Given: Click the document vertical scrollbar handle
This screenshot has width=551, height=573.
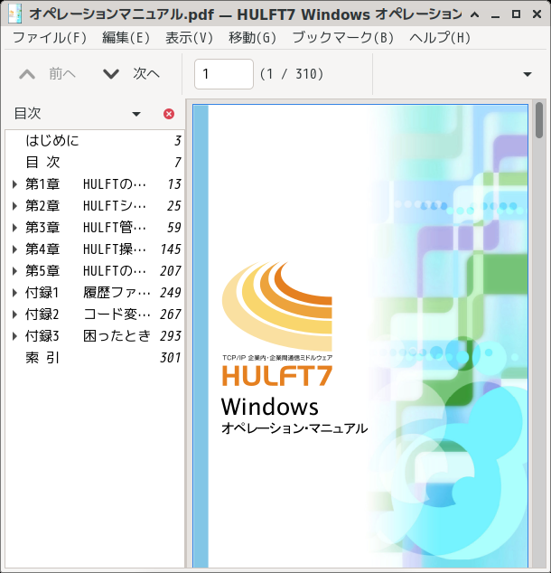Looking at the screenshot, I should pyautogui.click(x=539, y=120).
